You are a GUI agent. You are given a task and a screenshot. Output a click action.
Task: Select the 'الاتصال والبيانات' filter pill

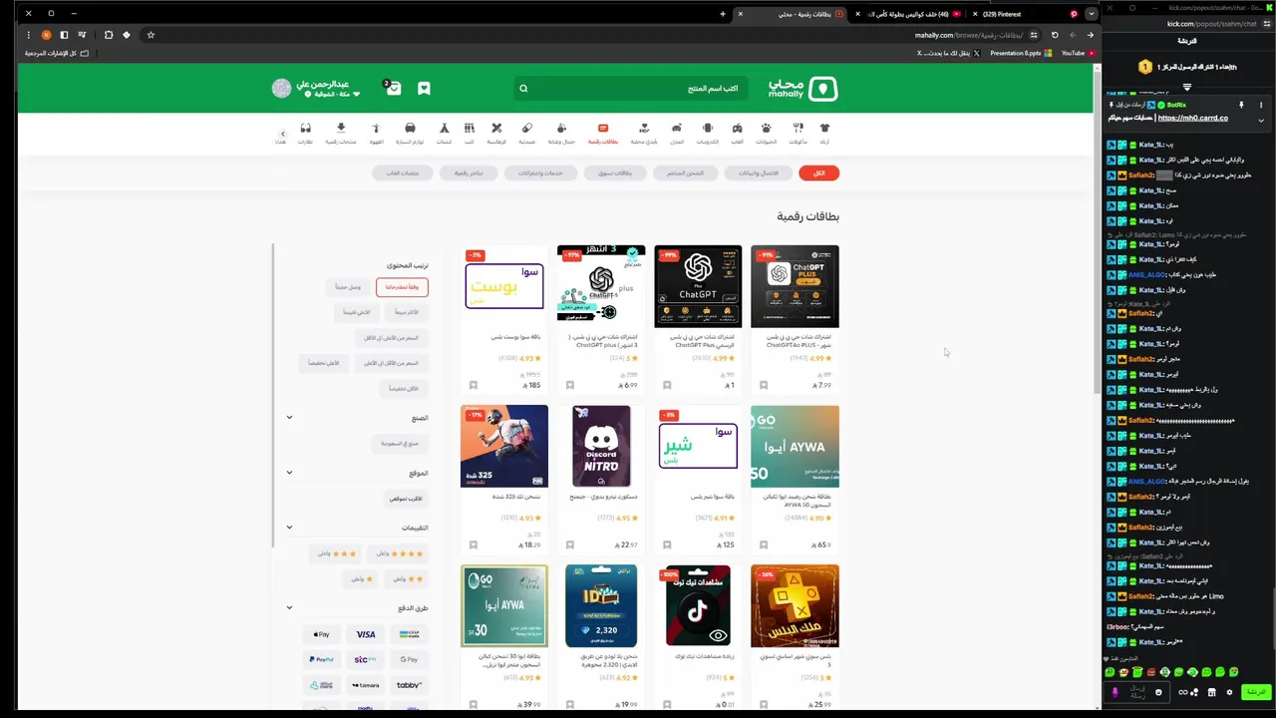pyautogui.click(x=759, y=173)
